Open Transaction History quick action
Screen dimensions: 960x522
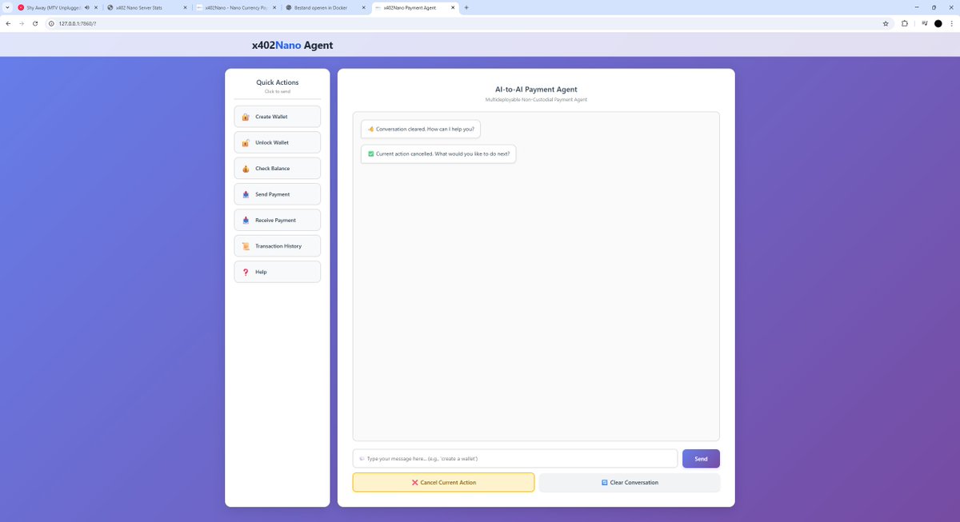(277, 246)
